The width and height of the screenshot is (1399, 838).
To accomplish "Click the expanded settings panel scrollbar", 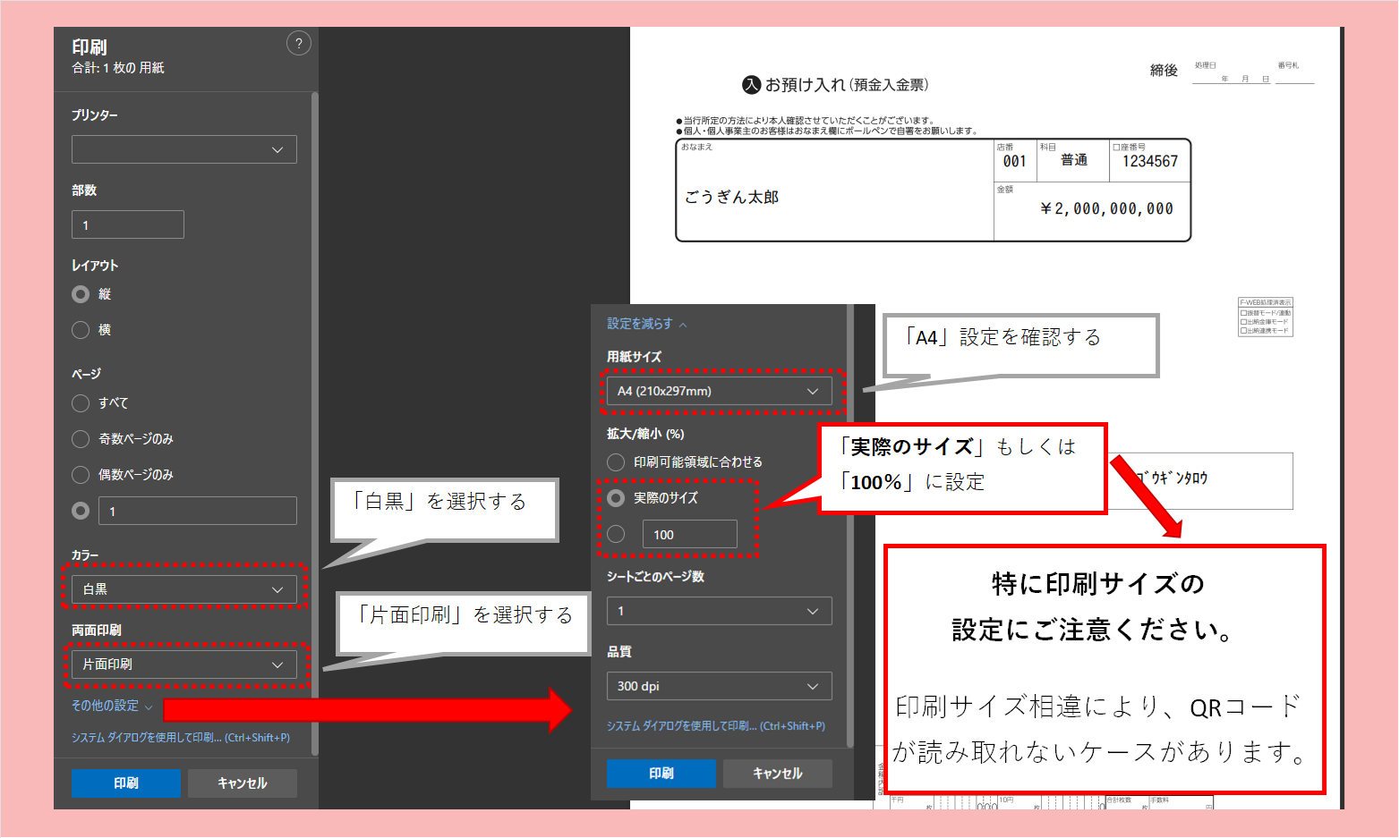I will click(x=849, y=526).
